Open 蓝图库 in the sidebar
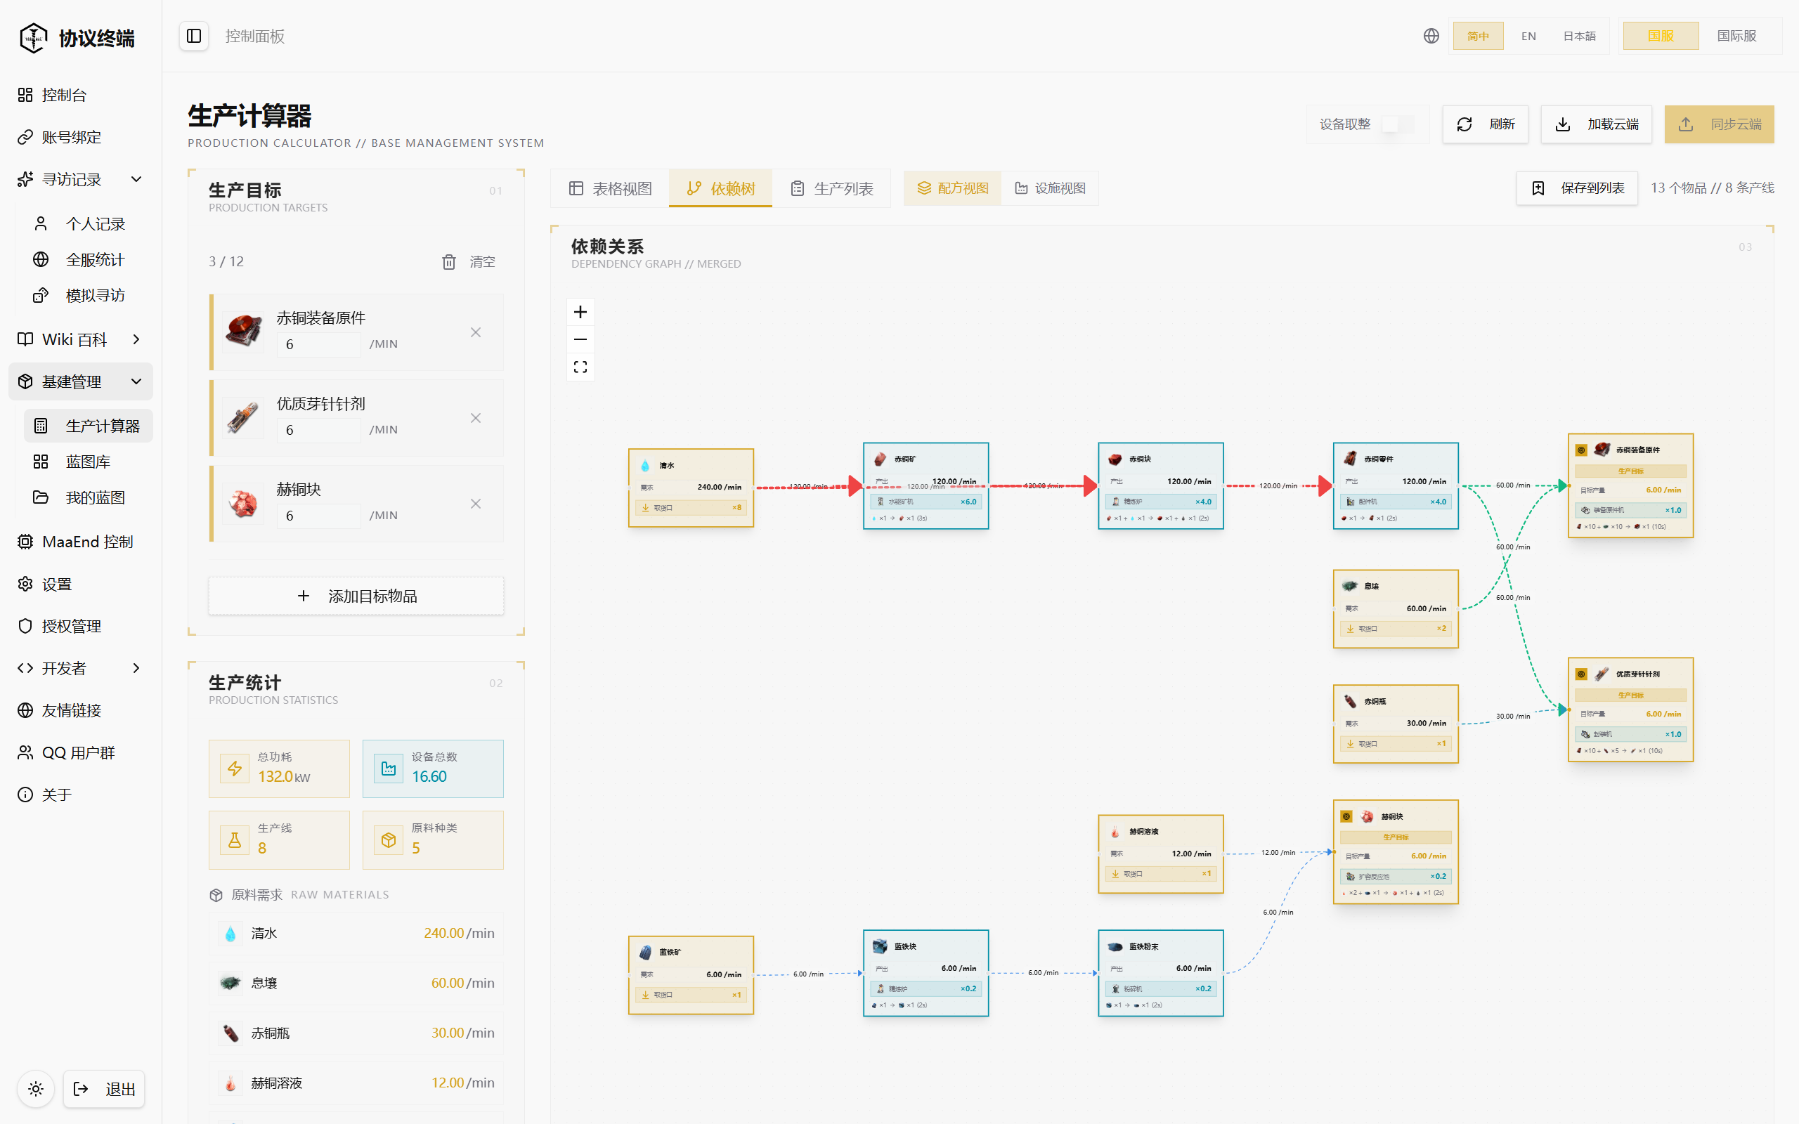Screen dimensions: 1799x1124 [88, 462]
